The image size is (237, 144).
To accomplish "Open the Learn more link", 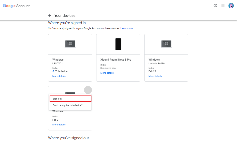I will coord(127,28).
